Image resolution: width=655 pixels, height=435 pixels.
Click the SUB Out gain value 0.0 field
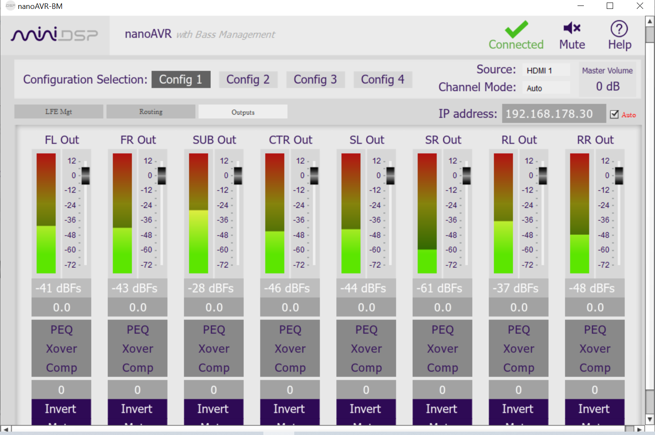click(x=214, y=307)
